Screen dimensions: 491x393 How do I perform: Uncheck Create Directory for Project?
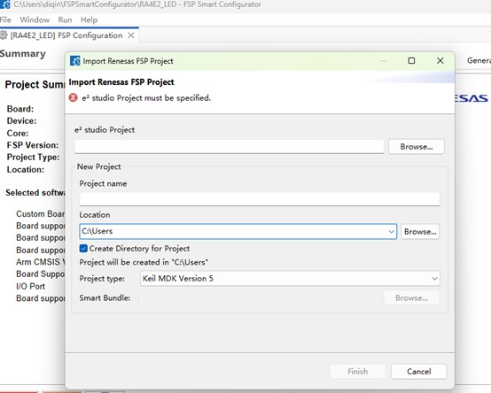coord(83,248)
